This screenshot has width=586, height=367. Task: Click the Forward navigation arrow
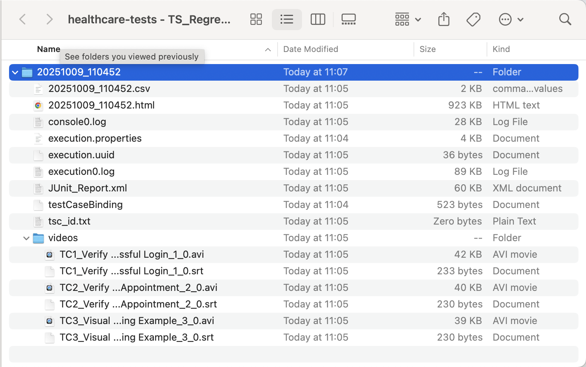pos(49,19)
